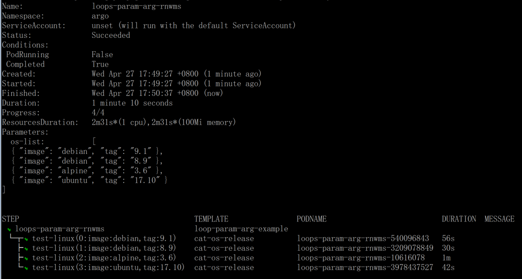Click the loop-param-arg-example template name
Viewport: 522px width, 279px height.
[241, 229]
